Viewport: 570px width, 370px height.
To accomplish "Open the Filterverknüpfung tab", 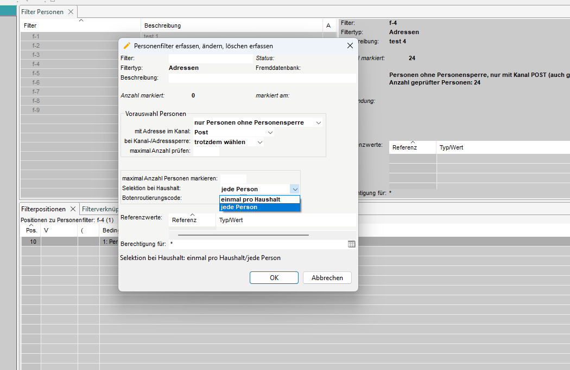I will 100,209.
